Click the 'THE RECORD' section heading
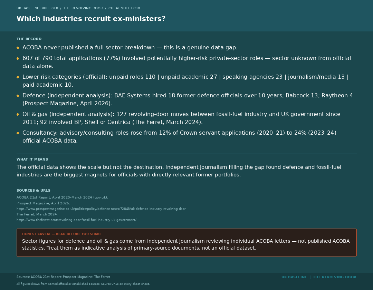373x290 pixels. 29,39
